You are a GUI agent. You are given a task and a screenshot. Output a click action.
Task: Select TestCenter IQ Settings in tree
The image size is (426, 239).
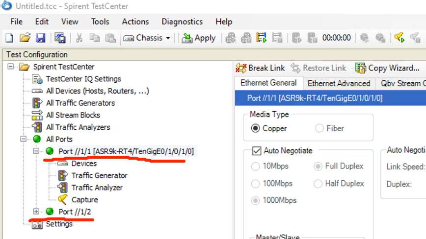coord(83,79)
